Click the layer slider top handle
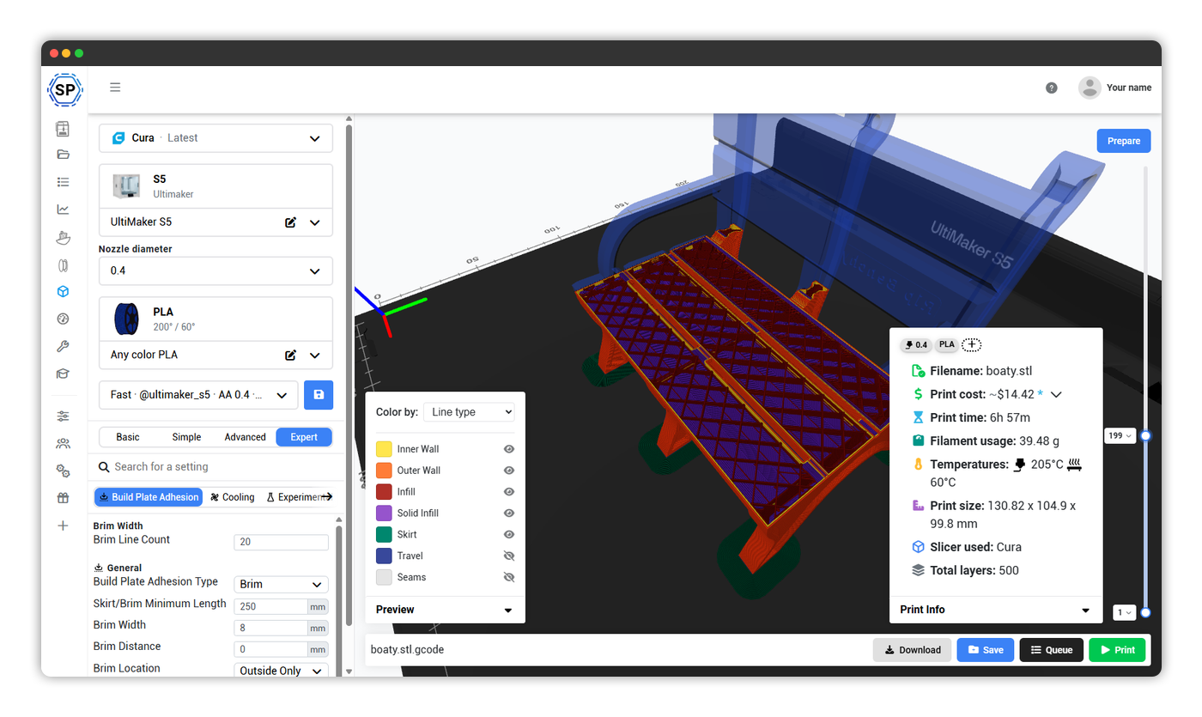Screen dimensions: 1202x717 [x=1145, y=435]
